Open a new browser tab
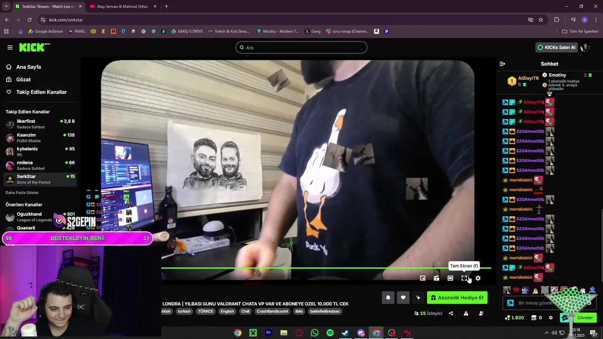Screen dimensions: 603x339 pos(166,7)
